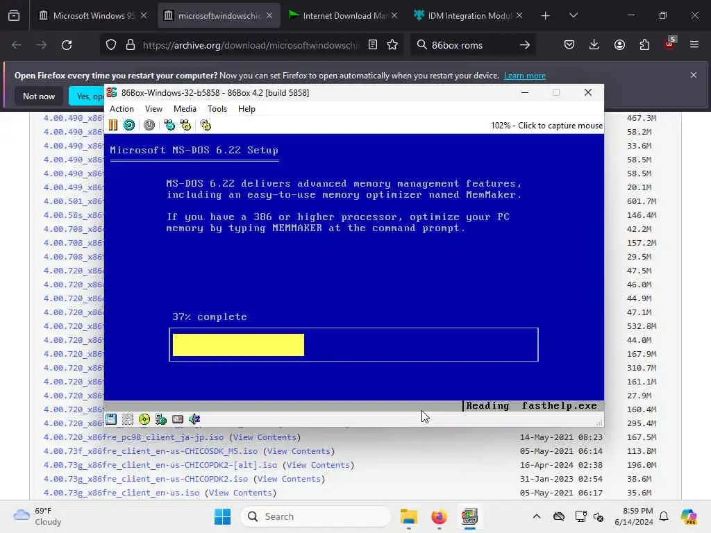This screenshot has width=711, height=533.
Task: Open Firefox View icon at tab bar start
Action: [x=14, y=16]
